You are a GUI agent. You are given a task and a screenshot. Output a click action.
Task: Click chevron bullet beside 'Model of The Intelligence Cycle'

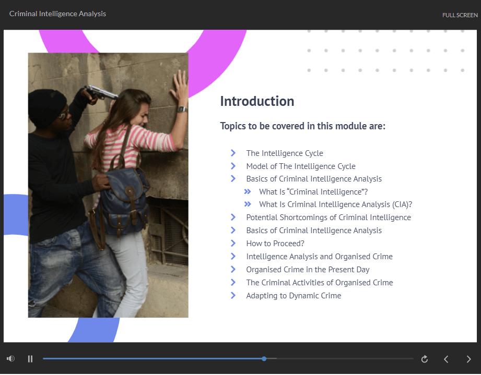233,166
